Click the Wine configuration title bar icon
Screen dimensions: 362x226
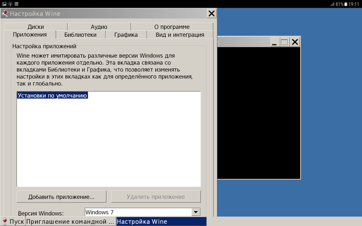click(x=5, y=14)
